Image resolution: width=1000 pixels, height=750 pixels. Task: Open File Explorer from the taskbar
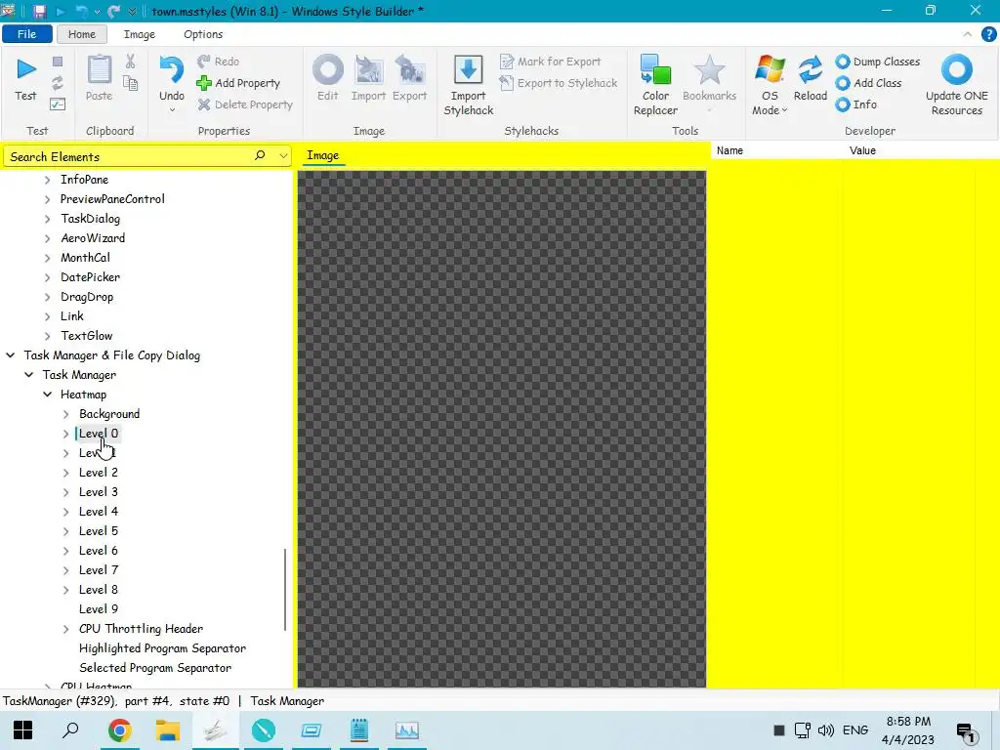pos(168,730)
